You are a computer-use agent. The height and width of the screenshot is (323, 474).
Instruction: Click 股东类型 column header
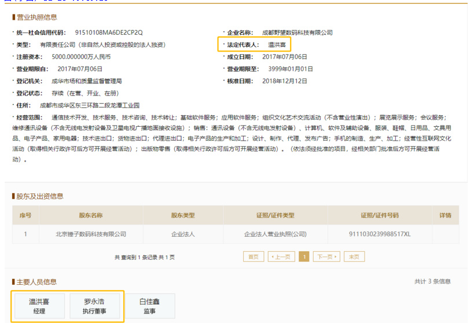tap(183, 215)
